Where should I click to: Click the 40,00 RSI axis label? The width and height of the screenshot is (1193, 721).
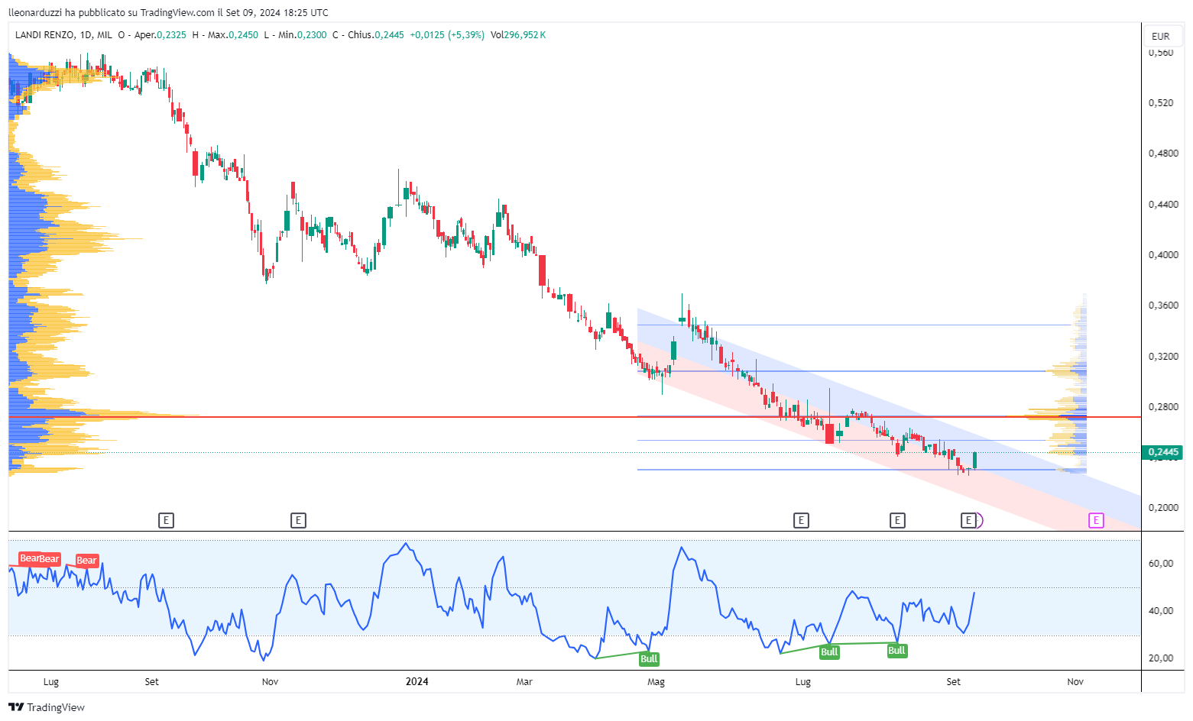coord(1161,610)
